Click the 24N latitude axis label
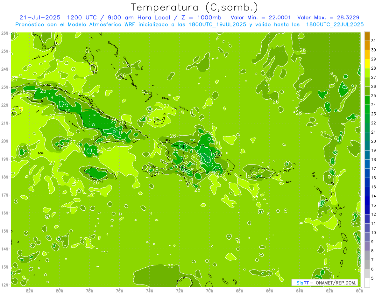 click(5, 69)
